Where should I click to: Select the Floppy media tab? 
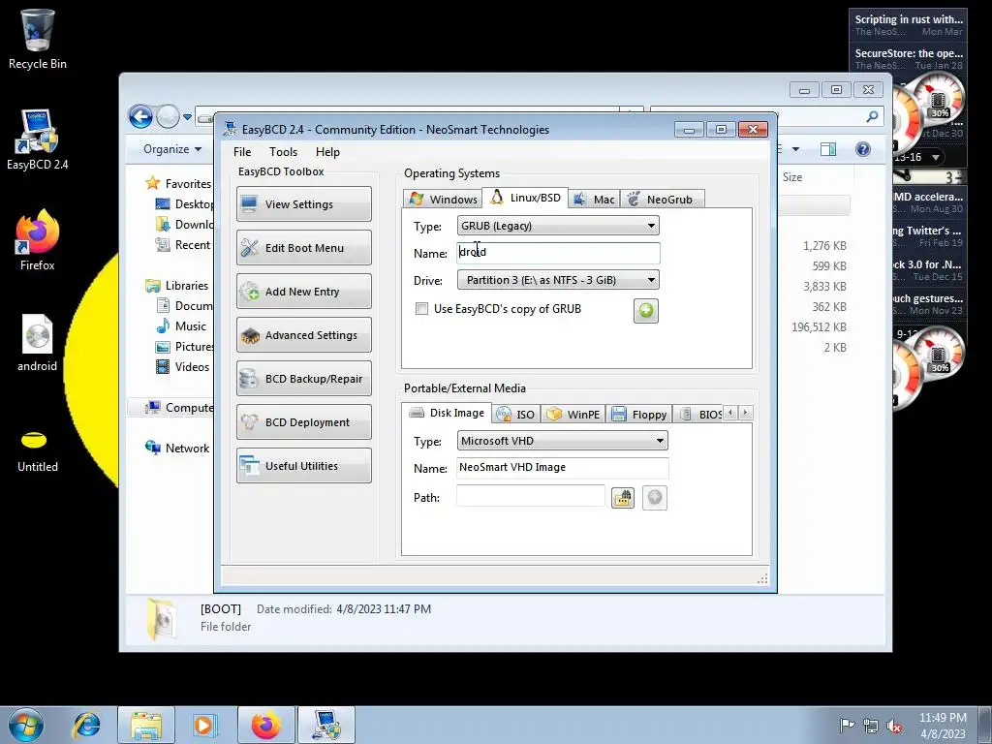pos(639,415)
